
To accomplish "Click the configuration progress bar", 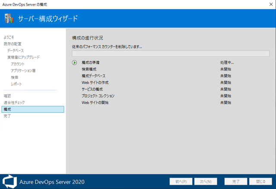I will click(171, 53).
